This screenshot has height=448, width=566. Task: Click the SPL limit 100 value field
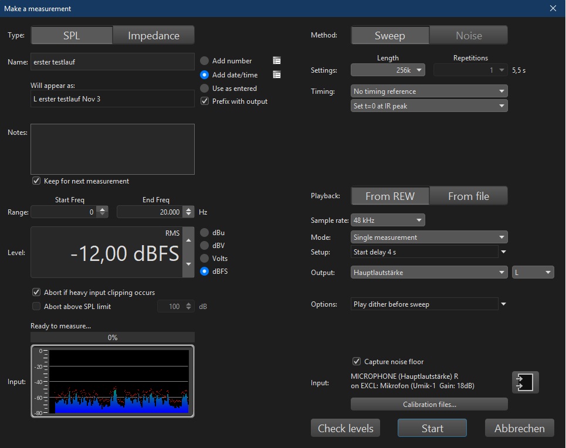click(171, 307)
